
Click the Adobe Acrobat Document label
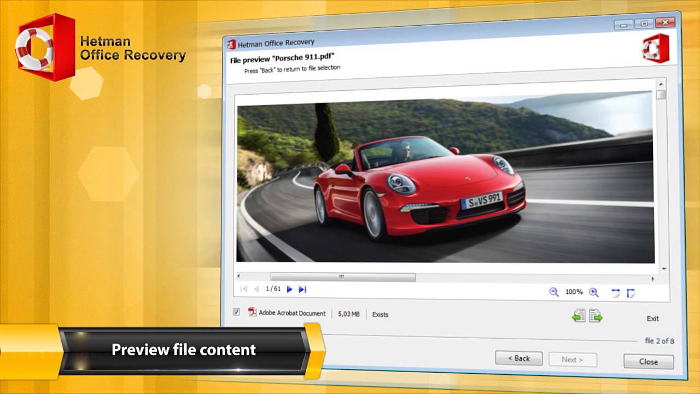(x=292, y=313)
